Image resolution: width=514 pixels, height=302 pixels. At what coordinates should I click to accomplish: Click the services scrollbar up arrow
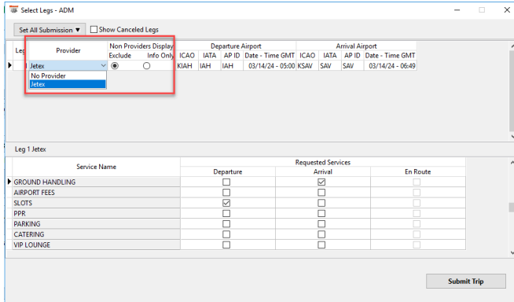pos(512,162)
